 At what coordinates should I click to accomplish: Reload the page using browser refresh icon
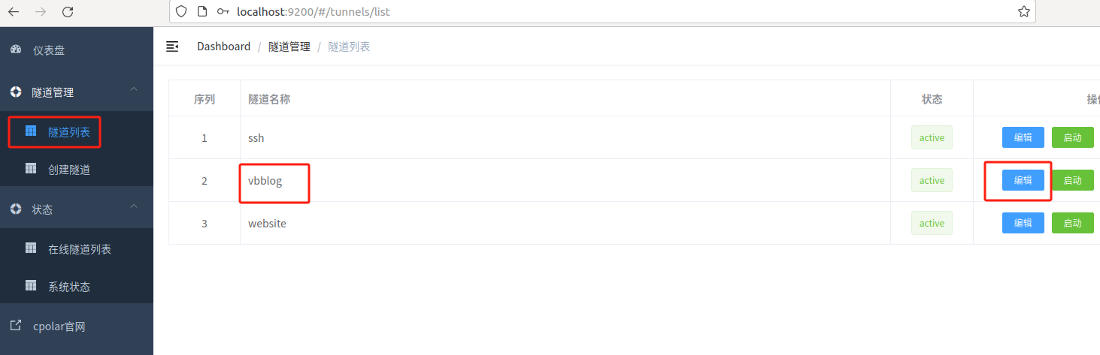coord(68,12)
